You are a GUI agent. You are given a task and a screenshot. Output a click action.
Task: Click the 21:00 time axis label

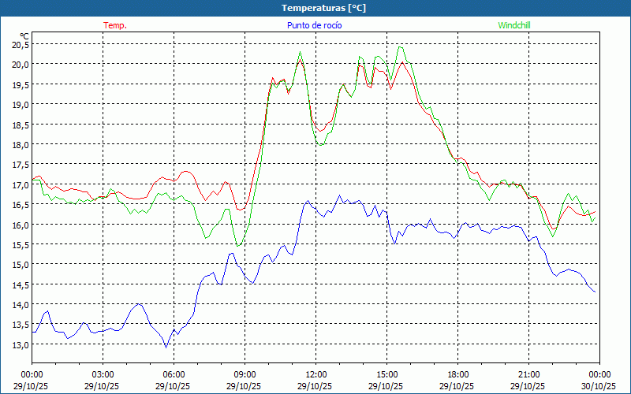[528, 374]
